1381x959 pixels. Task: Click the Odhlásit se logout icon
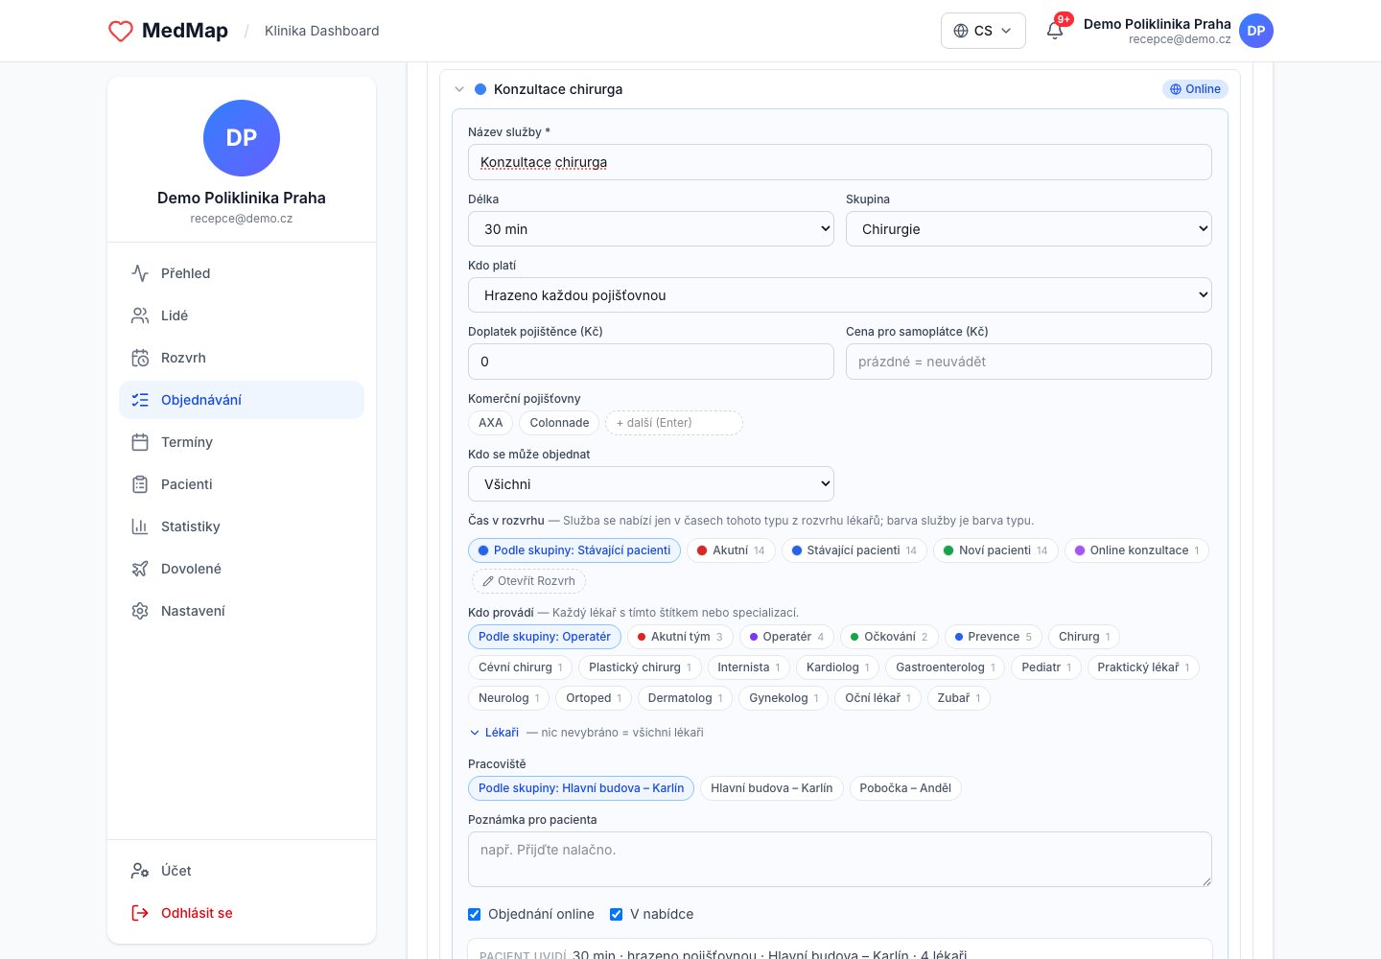140,913
